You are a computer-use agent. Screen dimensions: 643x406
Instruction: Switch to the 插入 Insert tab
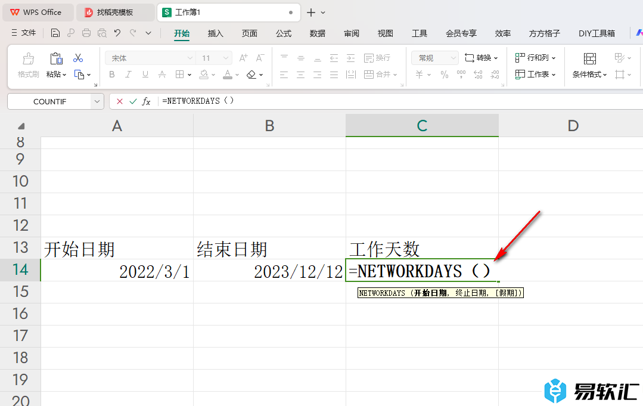click(x=215, y=33)
